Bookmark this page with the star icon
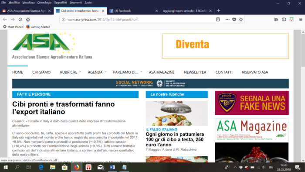This screenshot has height=172, width=305. pos(241,20)
